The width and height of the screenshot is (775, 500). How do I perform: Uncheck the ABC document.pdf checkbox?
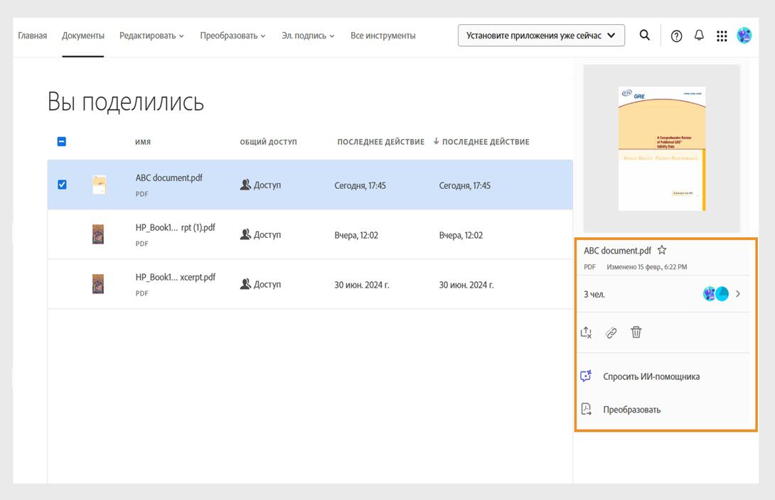pyautogui.click(x=62, y=185)
